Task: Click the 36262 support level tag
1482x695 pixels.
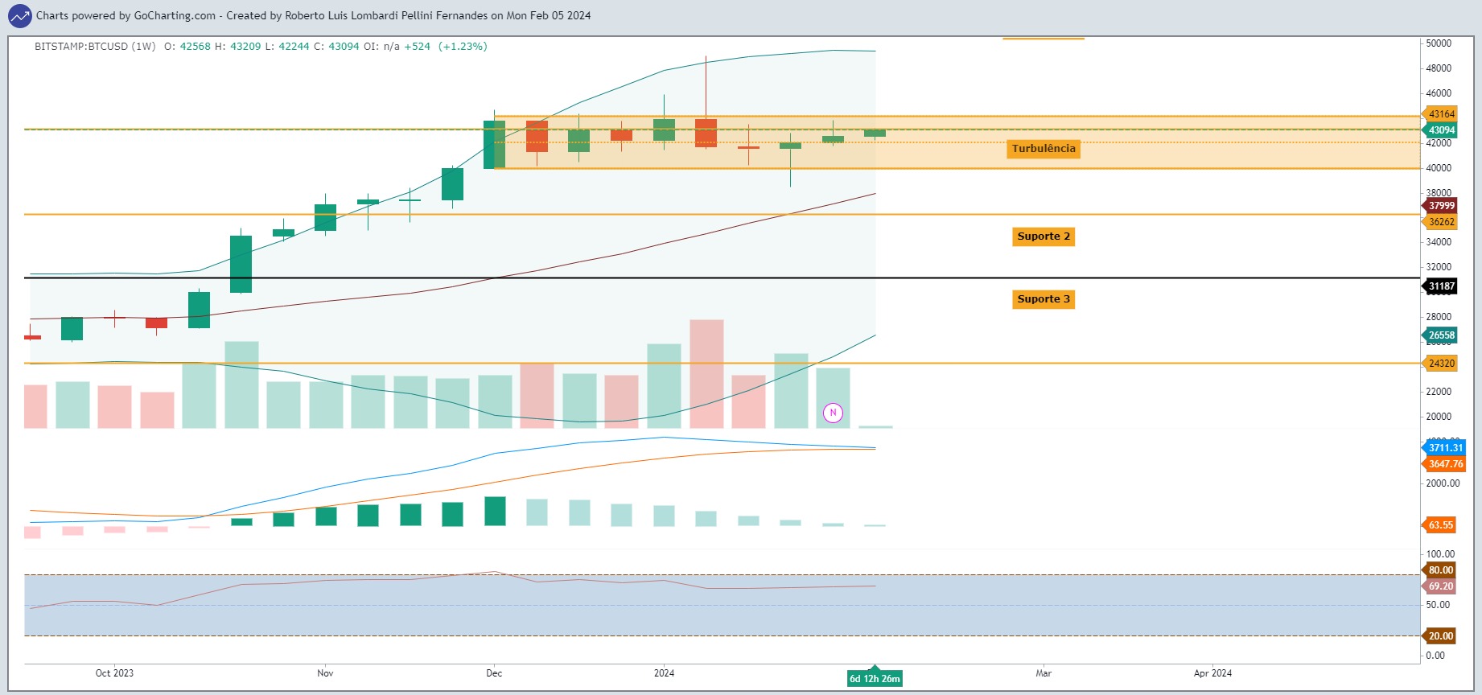Action: click(x=1441, y=222)
